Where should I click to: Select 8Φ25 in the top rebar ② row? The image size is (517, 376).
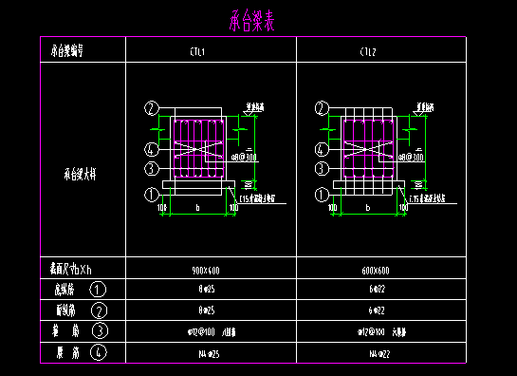[207, 310]
